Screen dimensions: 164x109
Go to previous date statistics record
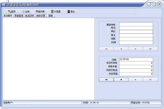(121, 80)
